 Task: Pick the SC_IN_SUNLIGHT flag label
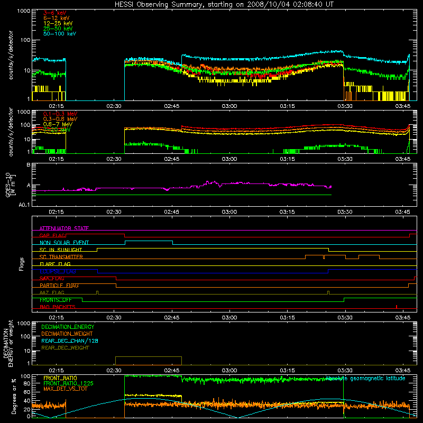point(61,250)
